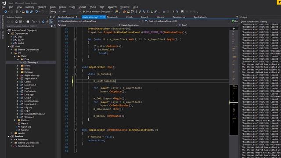Click the New Project icon in the toolbar
The width and height of the screenshot is (281, 158).
click(x=17, y=12)
